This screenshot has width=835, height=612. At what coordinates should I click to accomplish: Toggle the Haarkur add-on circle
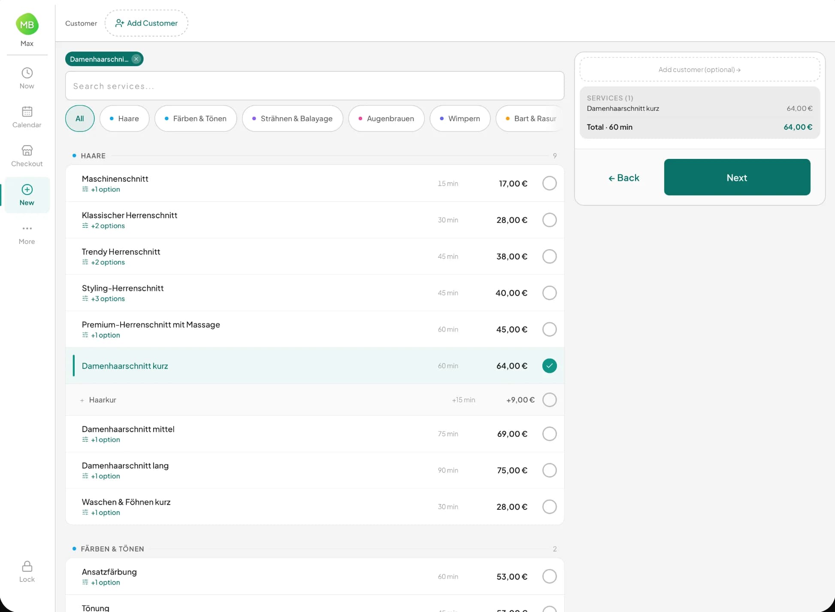[549, 400]
